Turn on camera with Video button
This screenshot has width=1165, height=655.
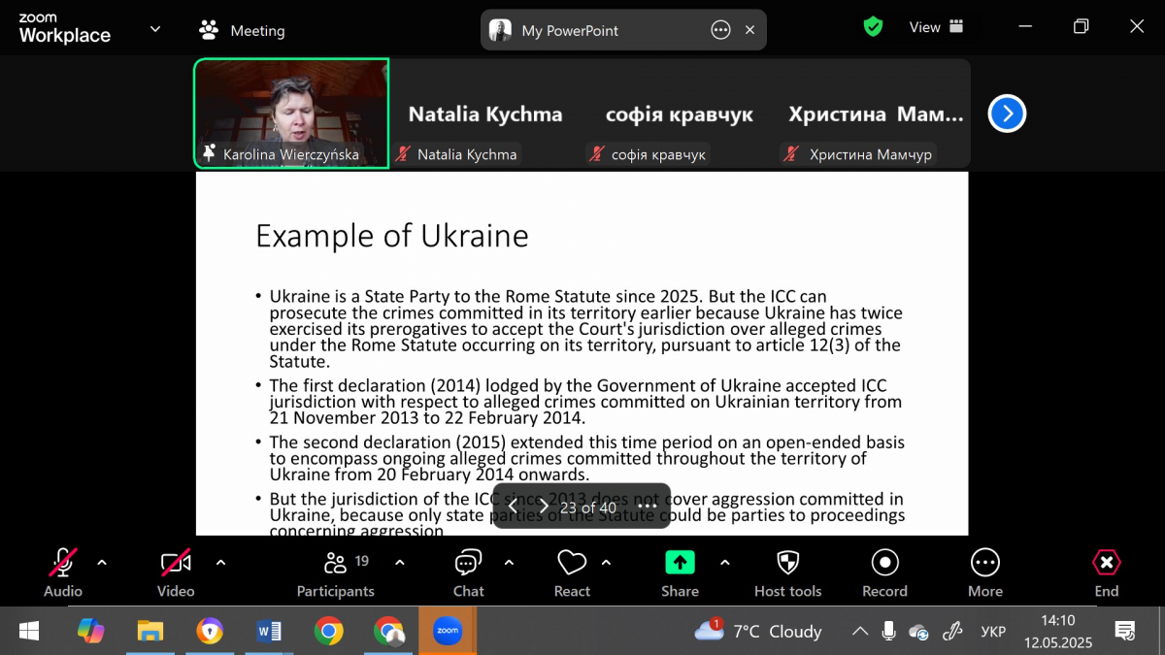(x=176, y=573)
